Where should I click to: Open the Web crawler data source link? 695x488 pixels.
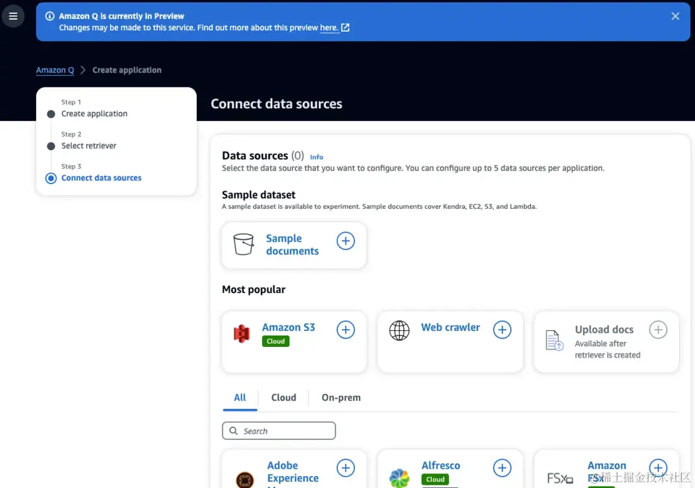pos(450,328)
